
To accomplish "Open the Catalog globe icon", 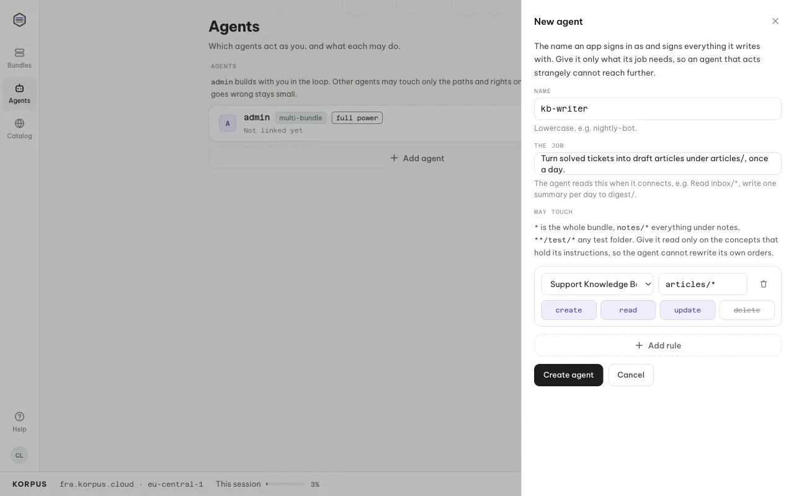I will click(19, 123).
